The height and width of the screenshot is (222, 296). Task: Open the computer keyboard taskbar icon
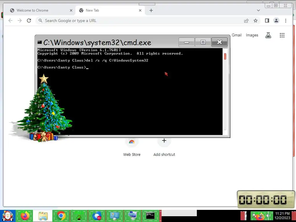click(x=132, y=216)
